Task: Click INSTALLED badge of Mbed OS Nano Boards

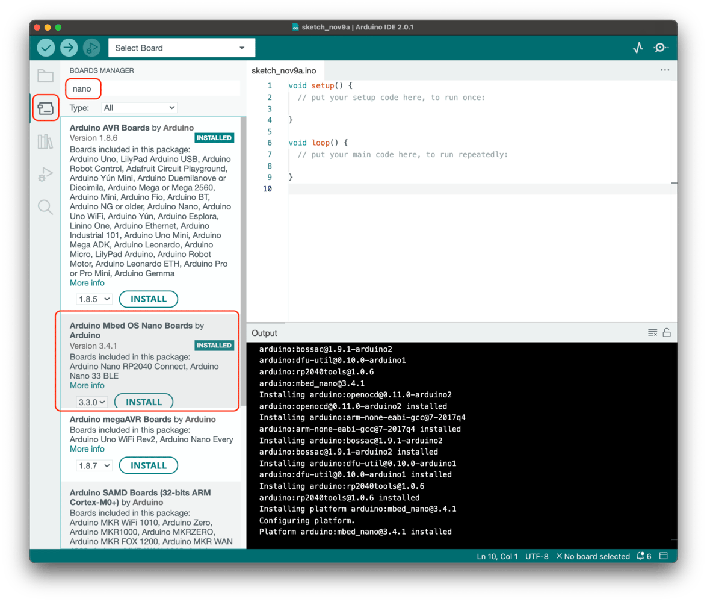Action: [214, 345]
